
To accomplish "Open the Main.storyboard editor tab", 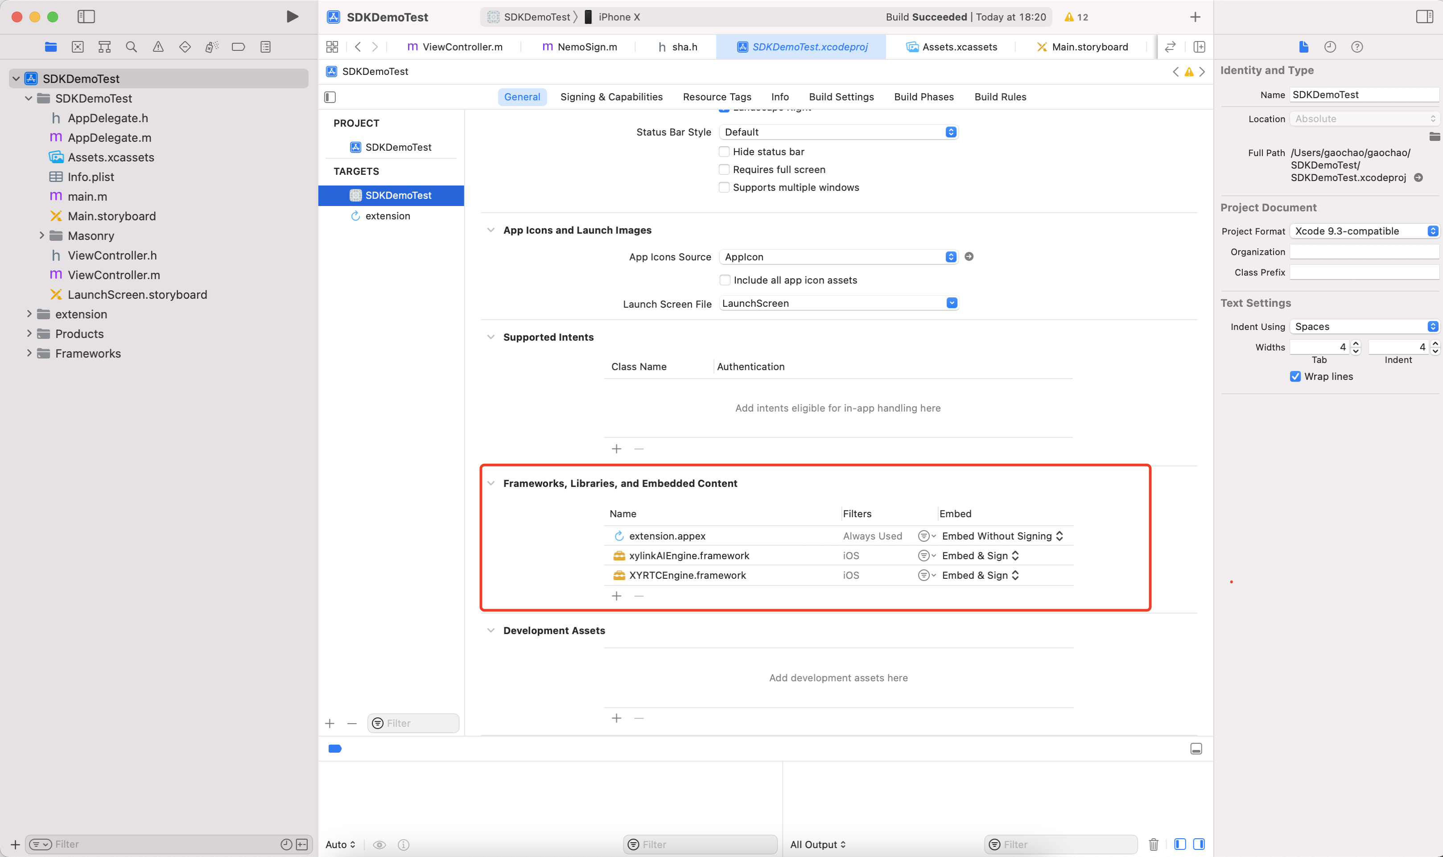I will pyautogui.click(x=1081, y=47).
